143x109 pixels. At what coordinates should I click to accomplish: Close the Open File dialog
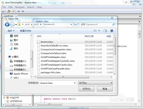click(x=112, y=18)
